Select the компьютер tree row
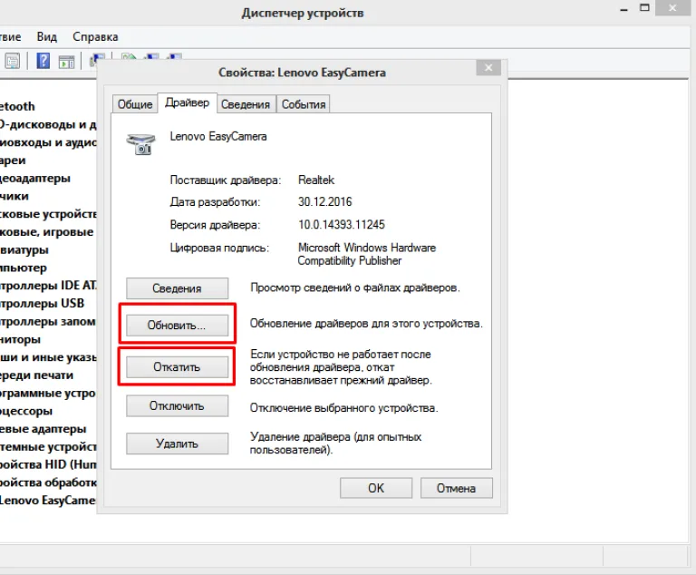The width and height of the screenshot is (696, 575). (23, 268)
